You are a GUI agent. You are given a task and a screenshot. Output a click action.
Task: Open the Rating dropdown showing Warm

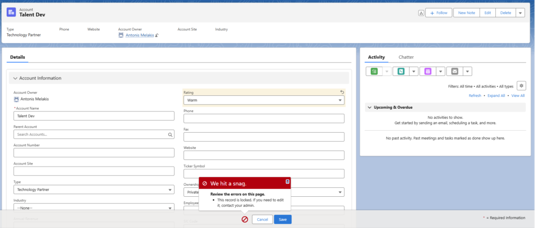pos(264,100)
